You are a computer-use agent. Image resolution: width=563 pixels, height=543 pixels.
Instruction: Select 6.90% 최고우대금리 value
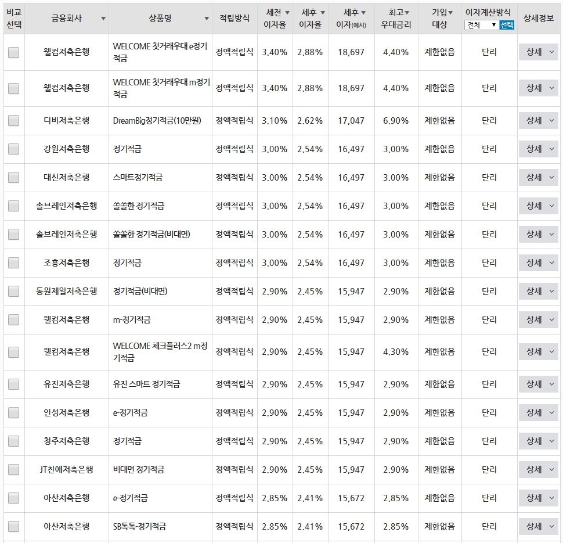(396, 121)
